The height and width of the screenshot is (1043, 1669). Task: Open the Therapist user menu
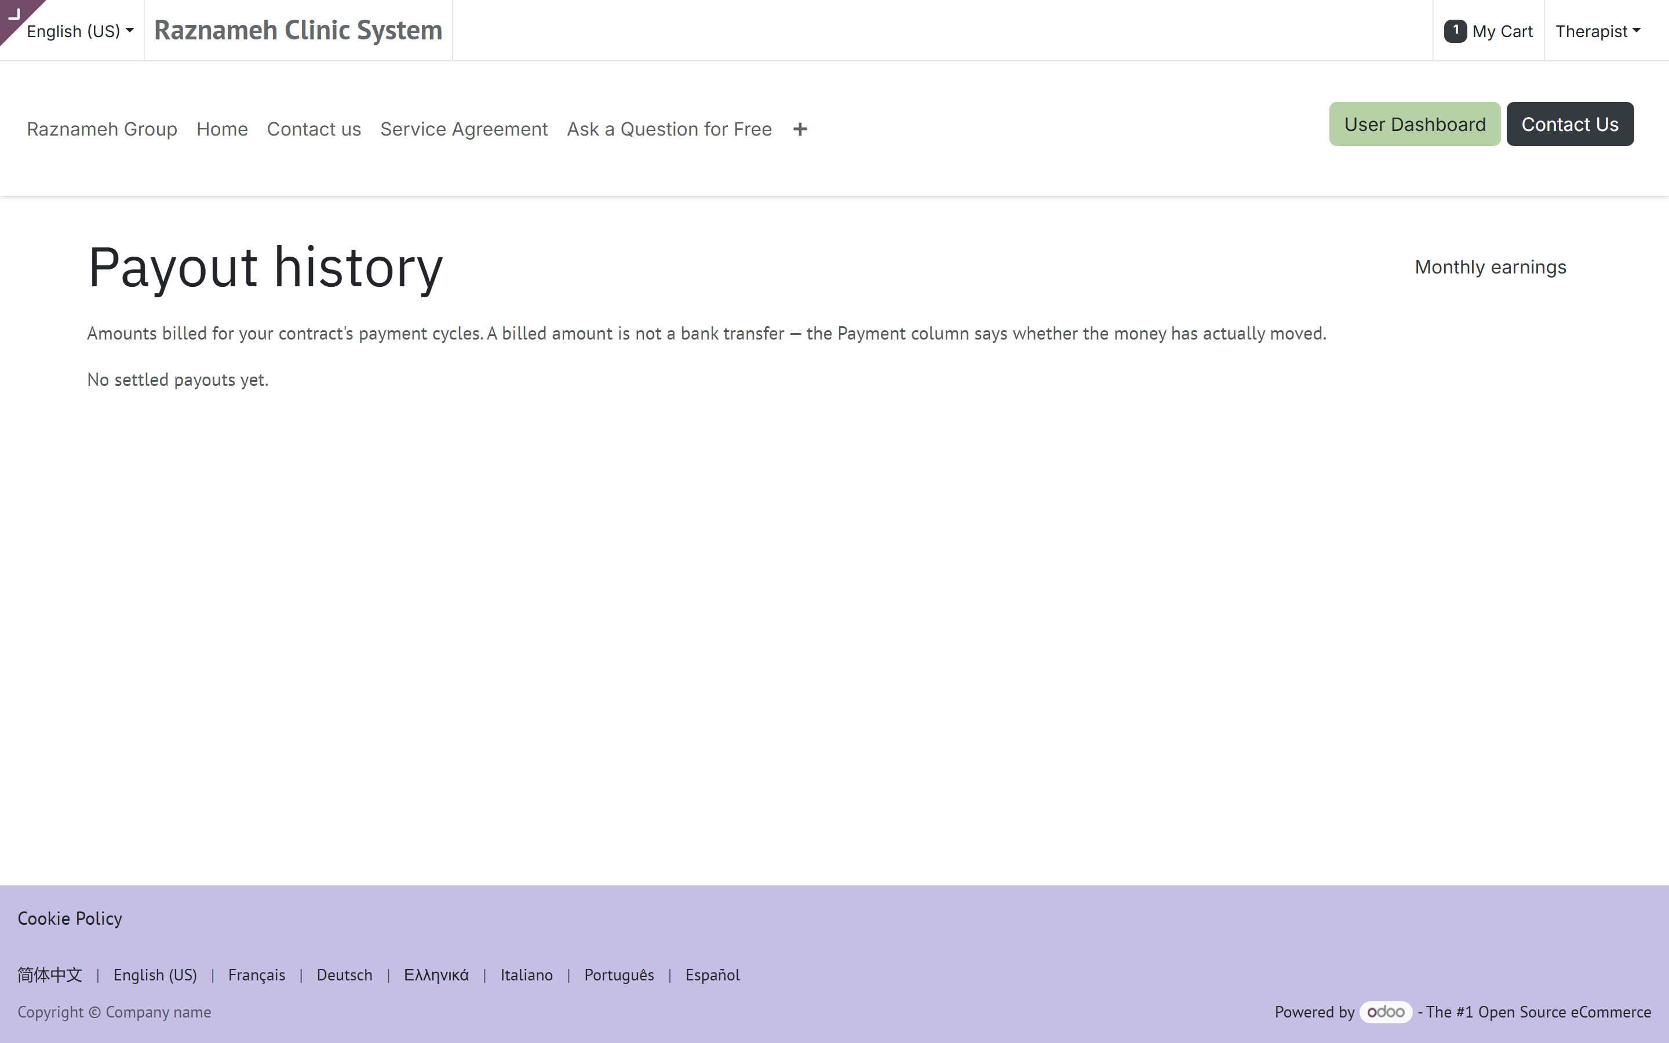[1597, 31]
